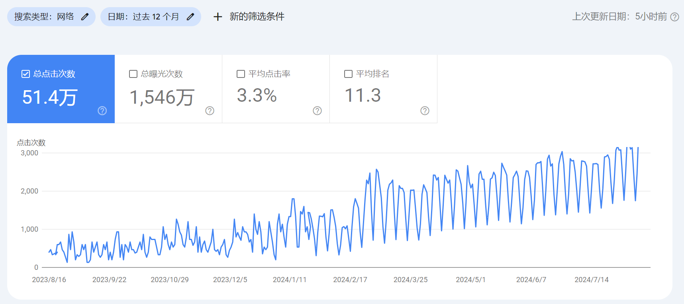Click the 2023/8/16 date label
Viewport: 684px width, 304px height.
pos(49,280)
